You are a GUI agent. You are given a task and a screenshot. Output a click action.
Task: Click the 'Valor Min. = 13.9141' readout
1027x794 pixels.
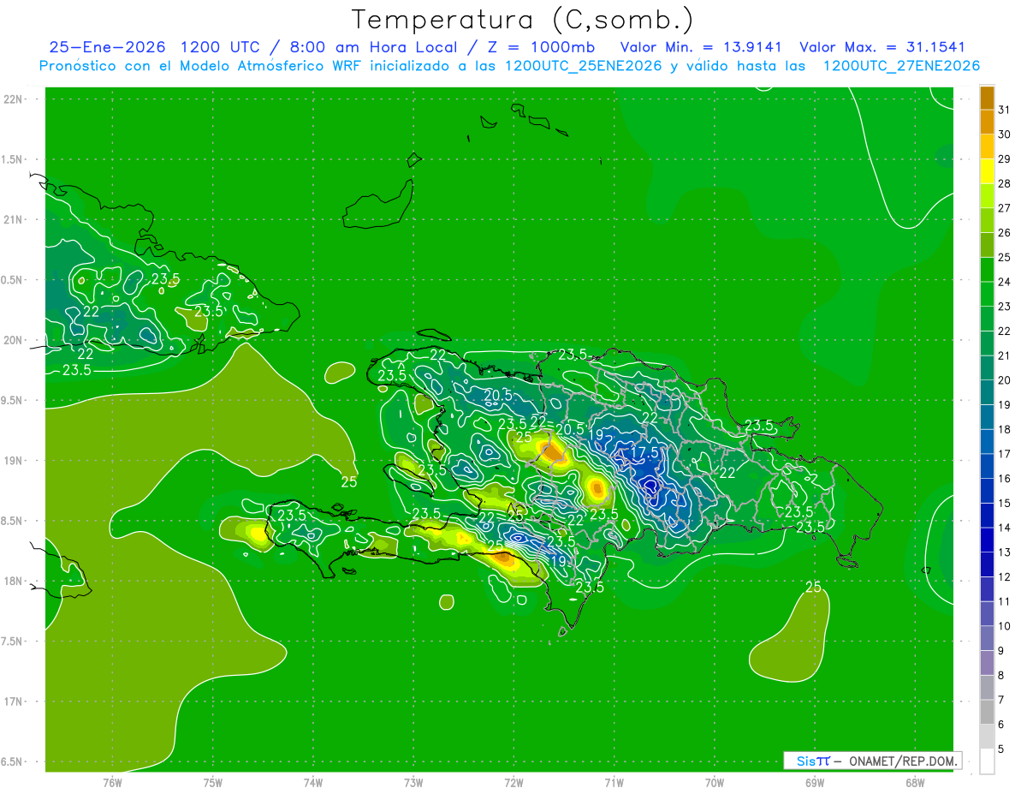(x=701, y=47)
